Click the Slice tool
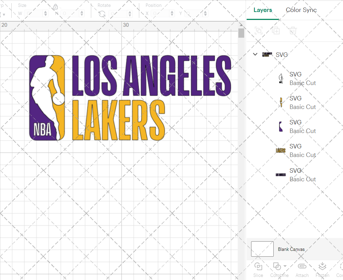This screenshot has height=280, width=343. (x=258, y=270)
